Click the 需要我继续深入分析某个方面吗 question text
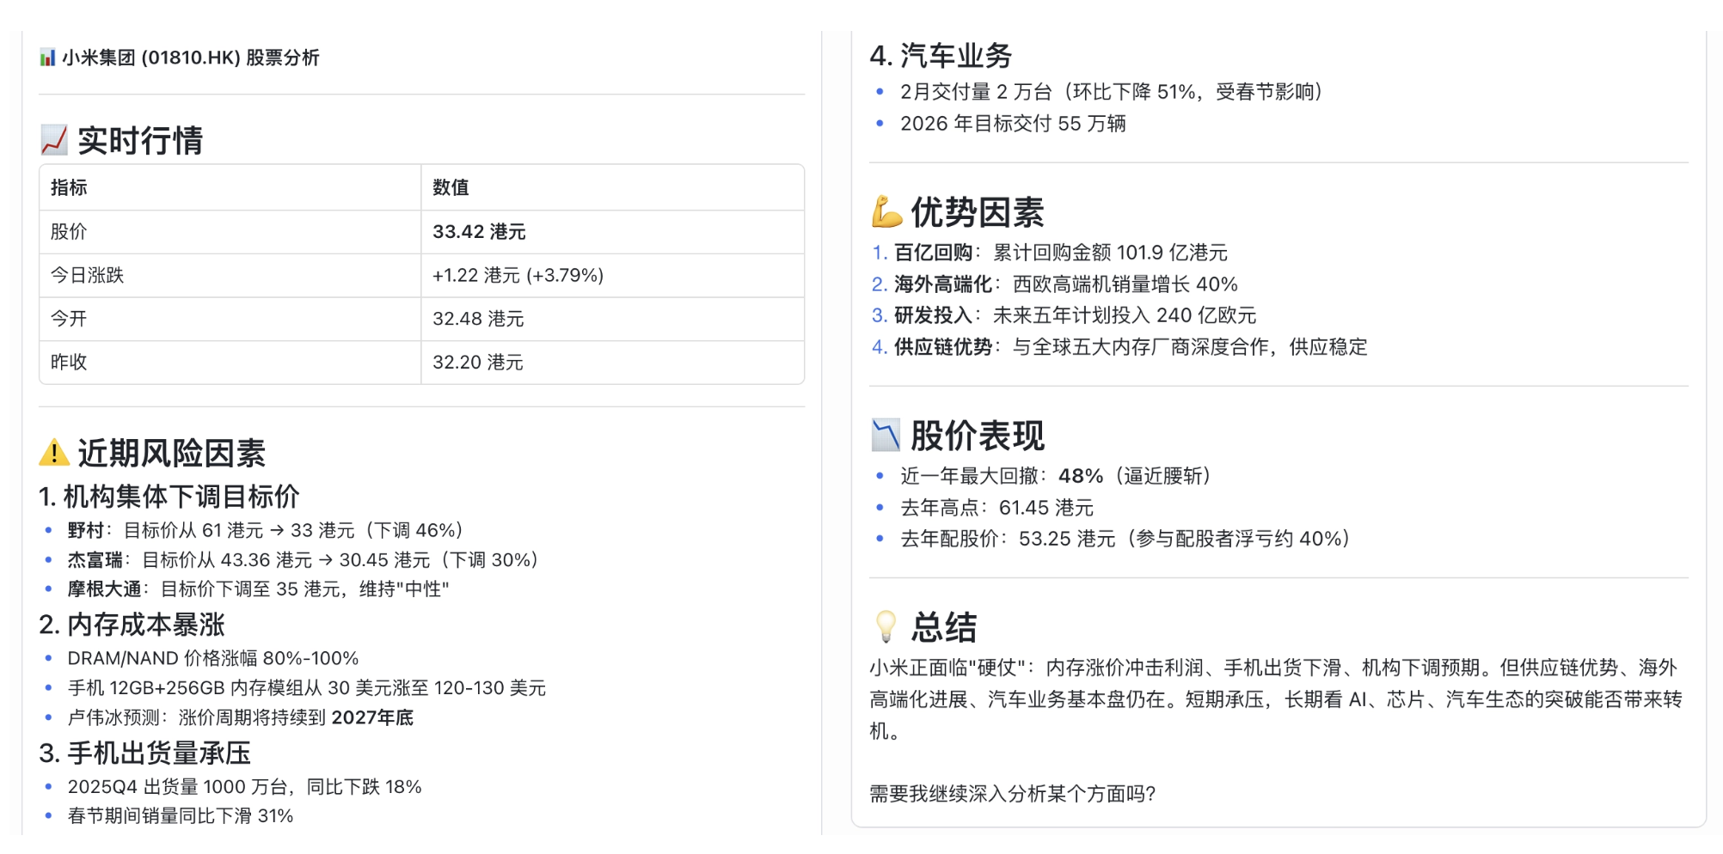Screen dimensions: 1723x854 point(1012,793)
